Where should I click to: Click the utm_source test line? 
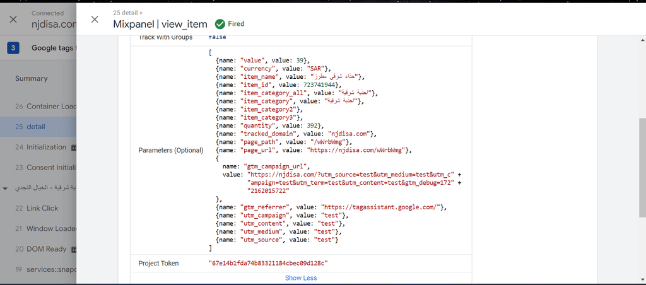tap(278, 240)
